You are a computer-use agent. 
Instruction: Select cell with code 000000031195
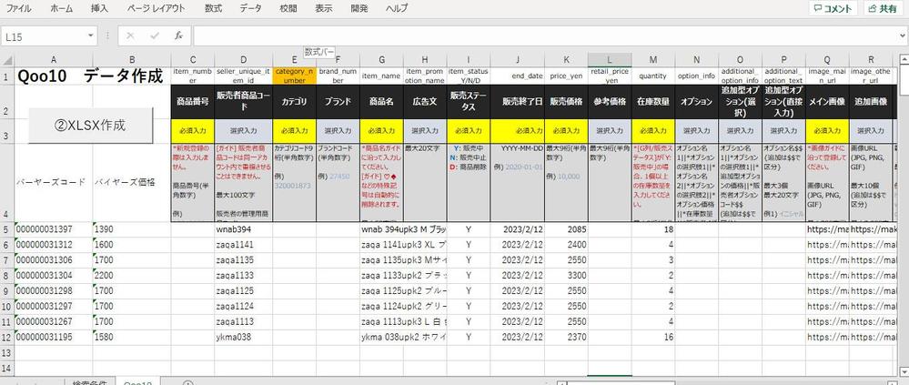tap(54, 337)
